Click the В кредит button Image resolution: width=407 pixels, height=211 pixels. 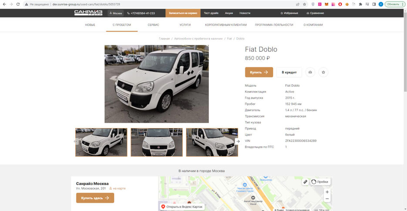(x=289, y=72)
